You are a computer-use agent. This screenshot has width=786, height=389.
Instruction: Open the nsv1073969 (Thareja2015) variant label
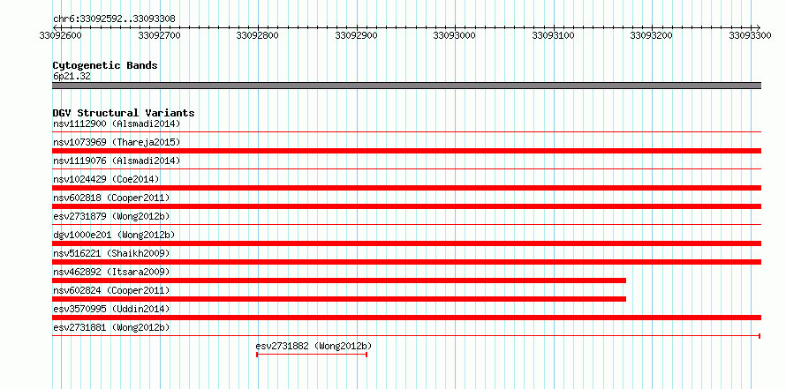click(x=117, y=142)
